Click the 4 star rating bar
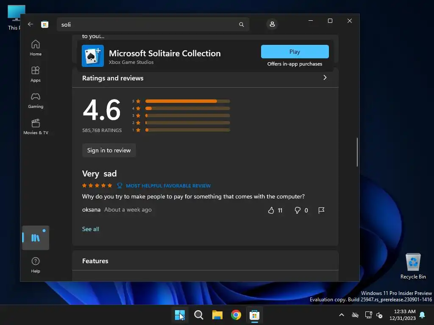This screenshot has height=325, width=434. click(187, 108)
